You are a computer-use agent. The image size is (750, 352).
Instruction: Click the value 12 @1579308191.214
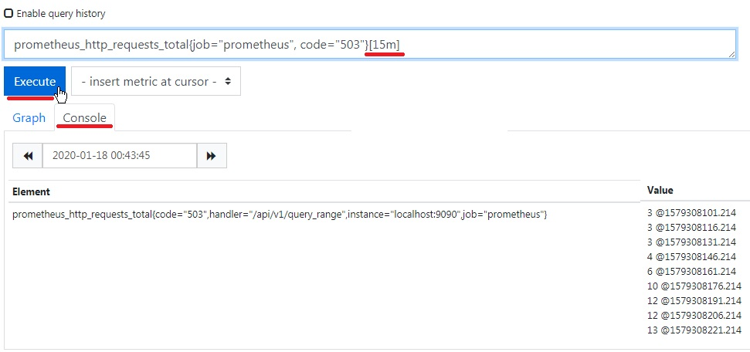[694, 301]
